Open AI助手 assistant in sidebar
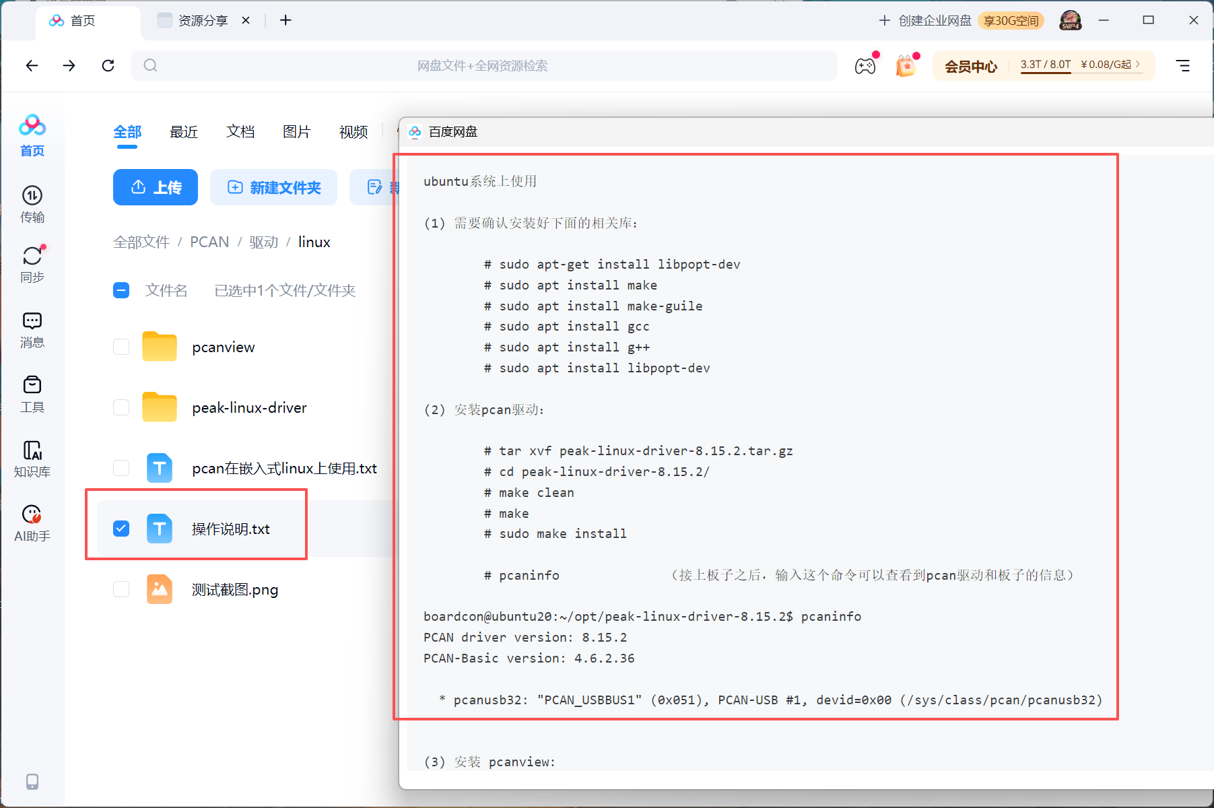Viewport: 1214px width, 808px height. [x=32, y=523]
